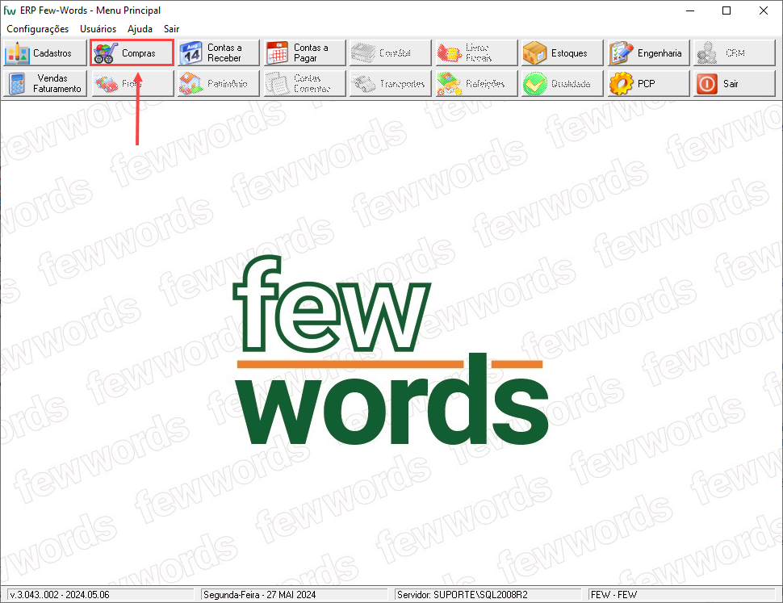783x603 pixels.
Task: Select the Qualidade checkmark module
Action: coord(563,83)
